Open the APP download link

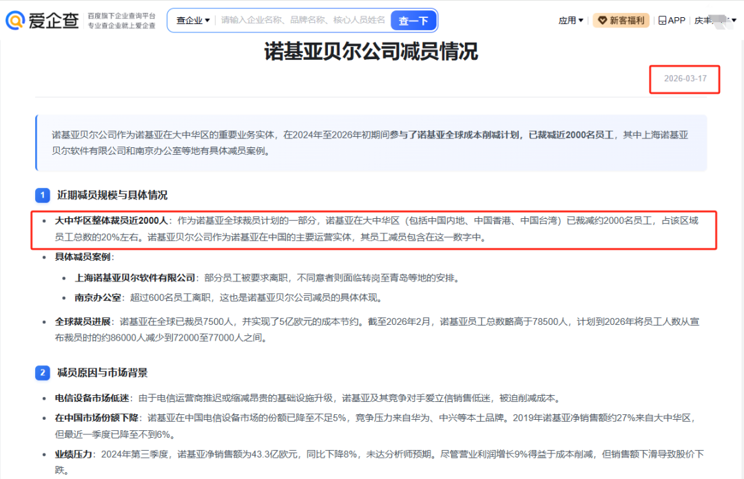click(x=672, y=21)
